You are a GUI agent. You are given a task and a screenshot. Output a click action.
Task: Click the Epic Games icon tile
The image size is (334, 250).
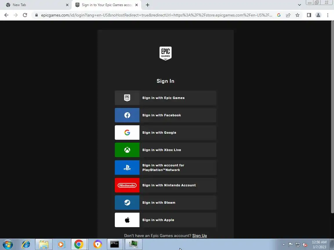click(127, 98)
